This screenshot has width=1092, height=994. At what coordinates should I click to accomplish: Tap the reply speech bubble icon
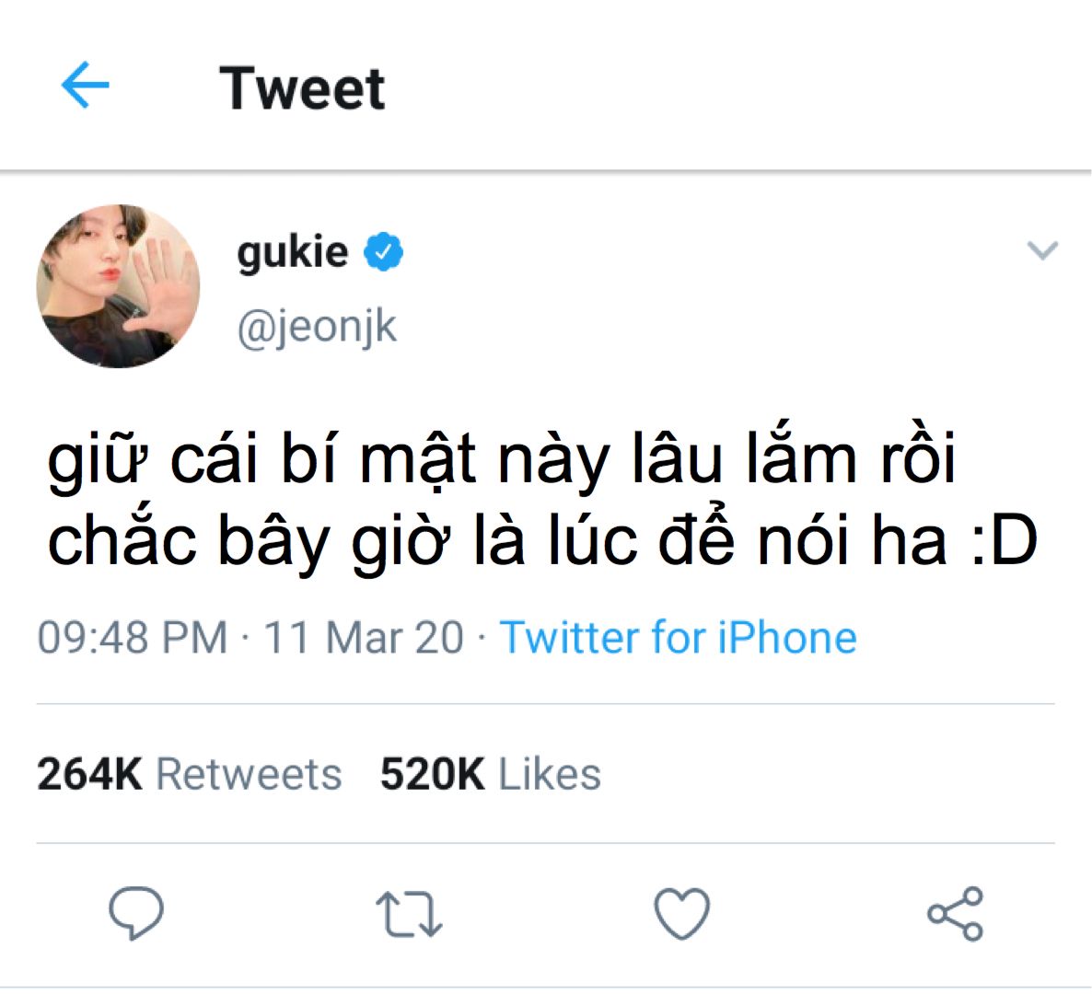click(136, 912)
